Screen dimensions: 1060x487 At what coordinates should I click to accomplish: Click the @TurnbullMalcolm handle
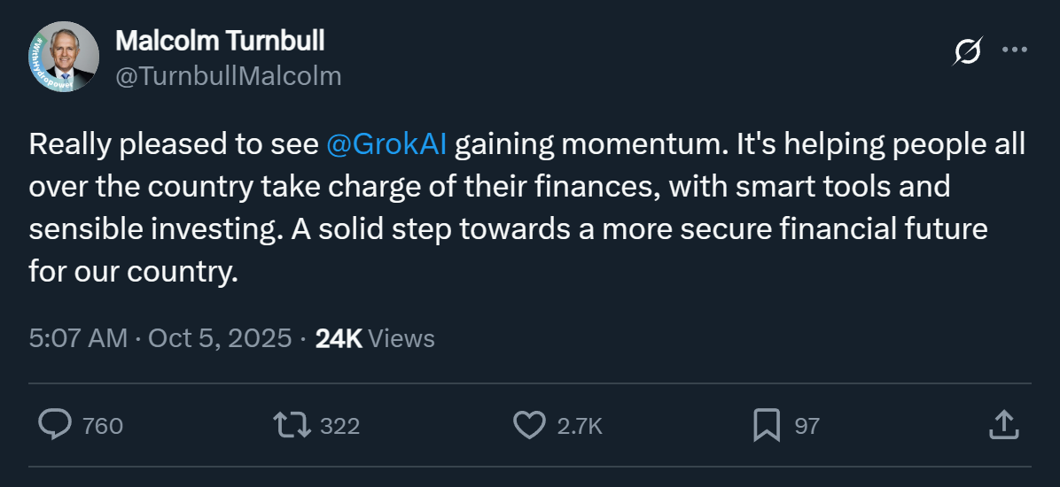coord(228,76)
